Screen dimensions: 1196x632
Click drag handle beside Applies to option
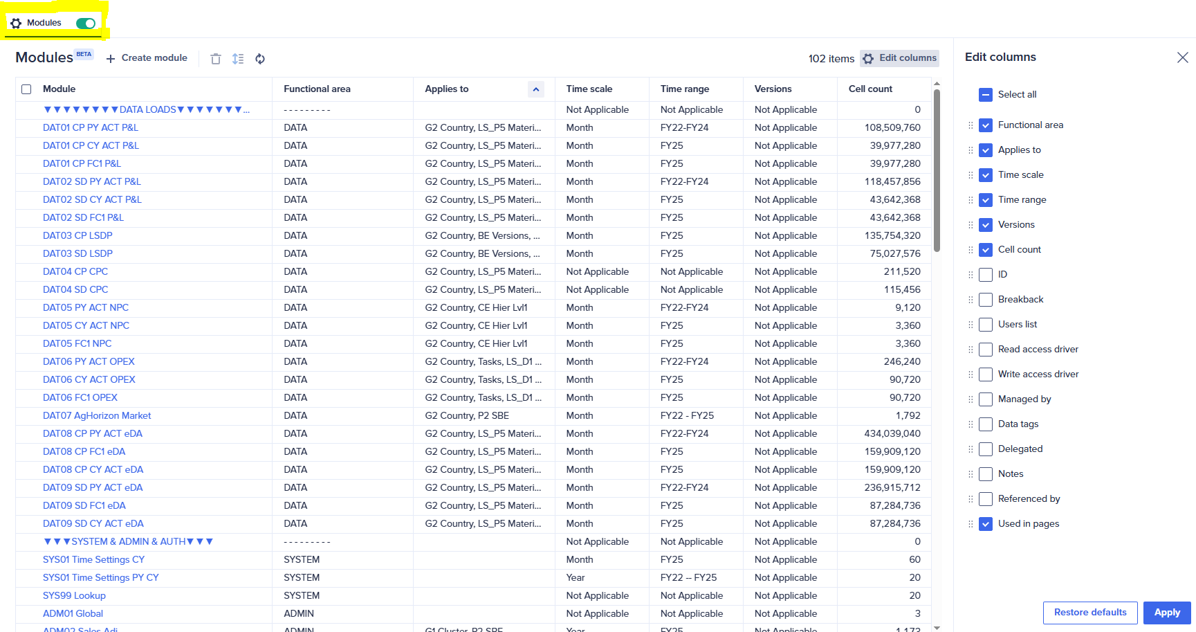coord(970,150)
